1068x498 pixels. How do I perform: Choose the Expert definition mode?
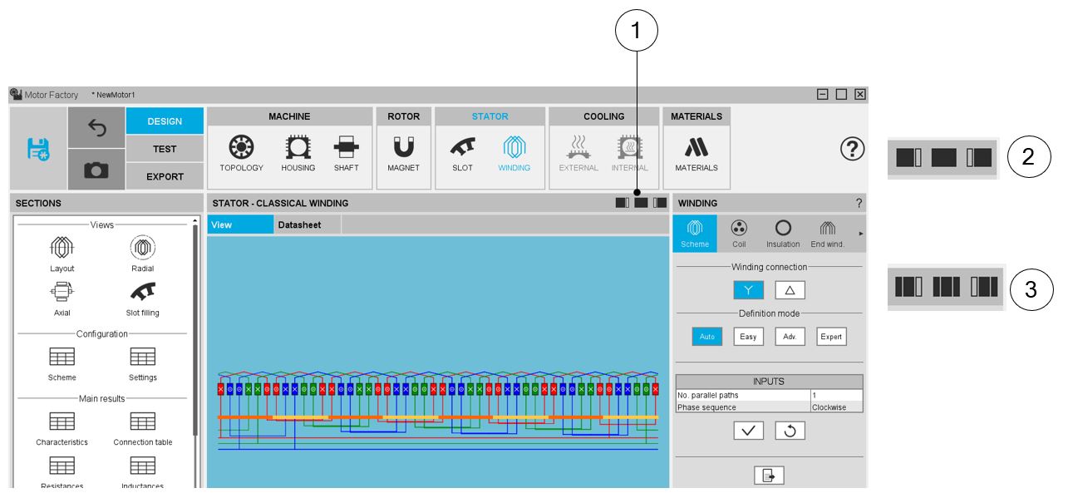pos(831,337)
